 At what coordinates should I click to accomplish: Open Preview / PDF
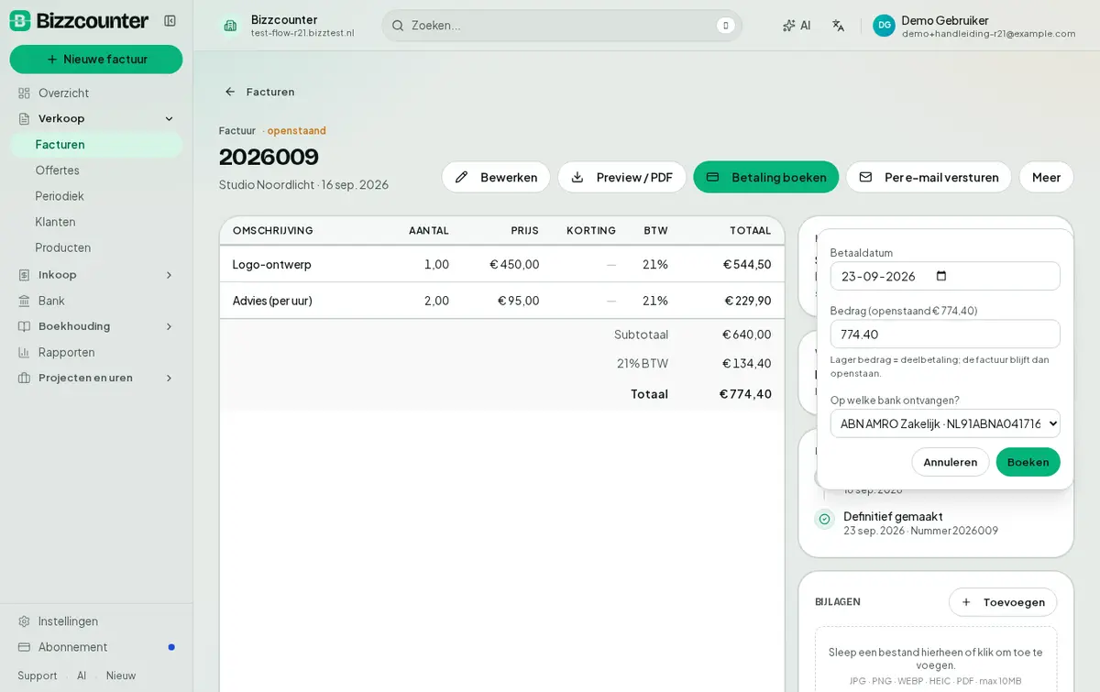[x=621, y=177]
